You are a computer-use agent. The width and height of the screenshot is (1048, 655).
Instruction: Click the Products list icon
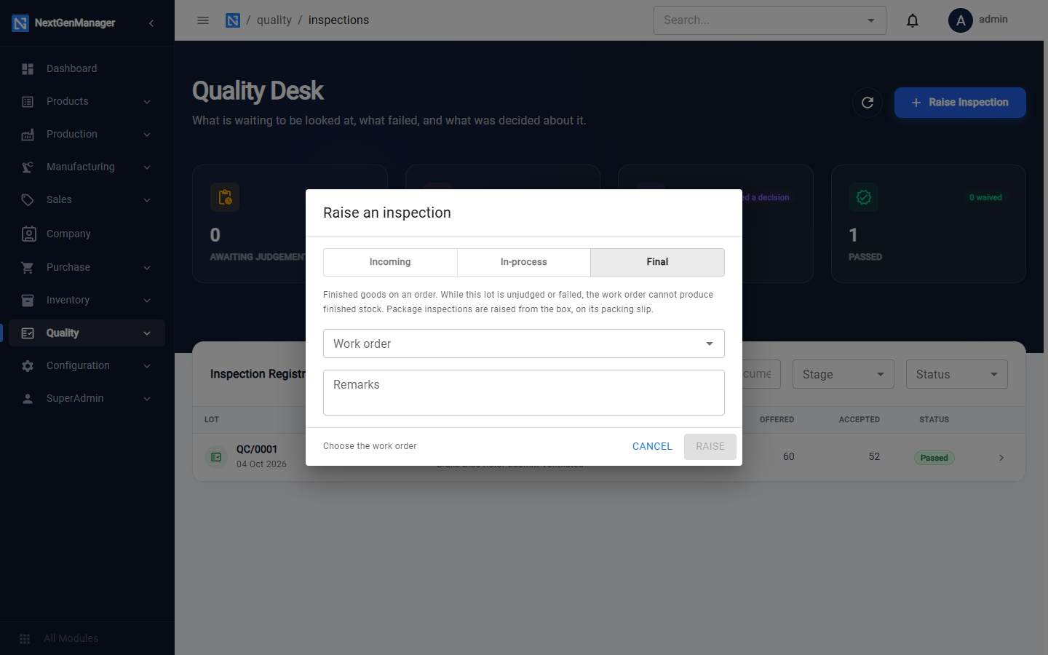(28, 102)
